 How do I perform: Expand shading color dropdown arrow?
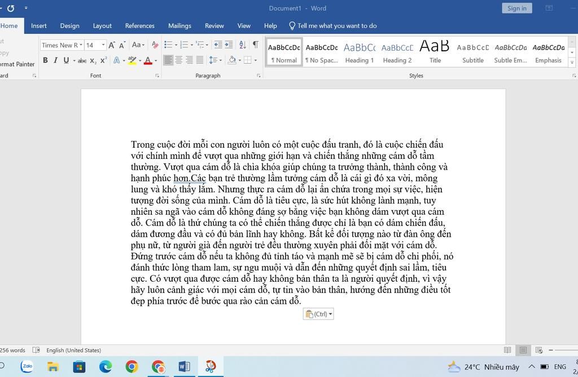tap(239, 60)
